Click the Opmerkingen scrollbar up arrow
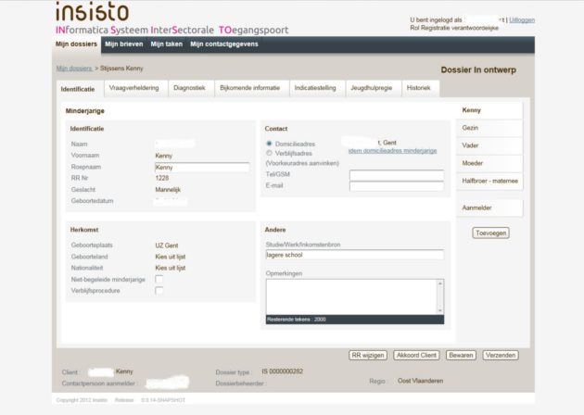Image resolution: width=584 pixels, height=415 pixels. 440,283
